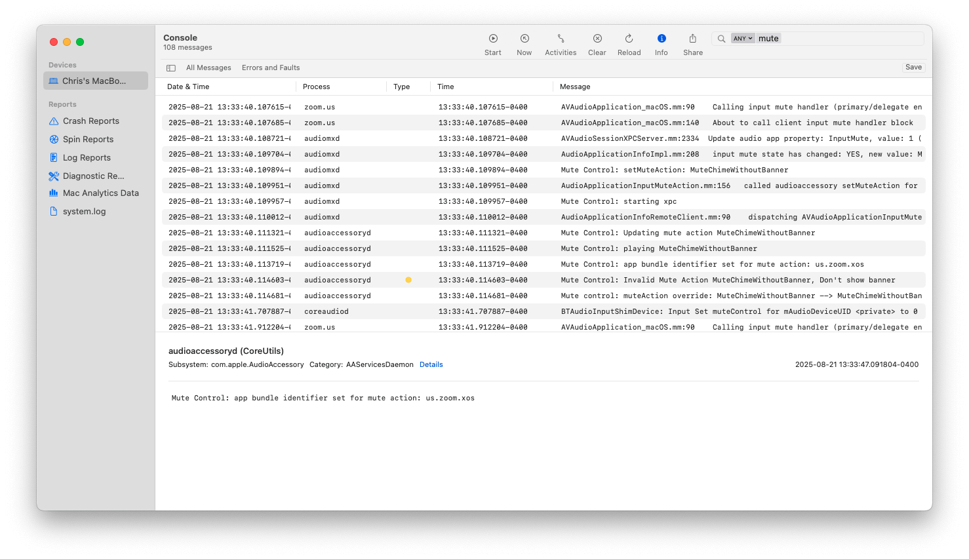The image size is (969, 559).
Task: Select the coreaudiod row at 13:33:41.707887
Action: (544, 311)
